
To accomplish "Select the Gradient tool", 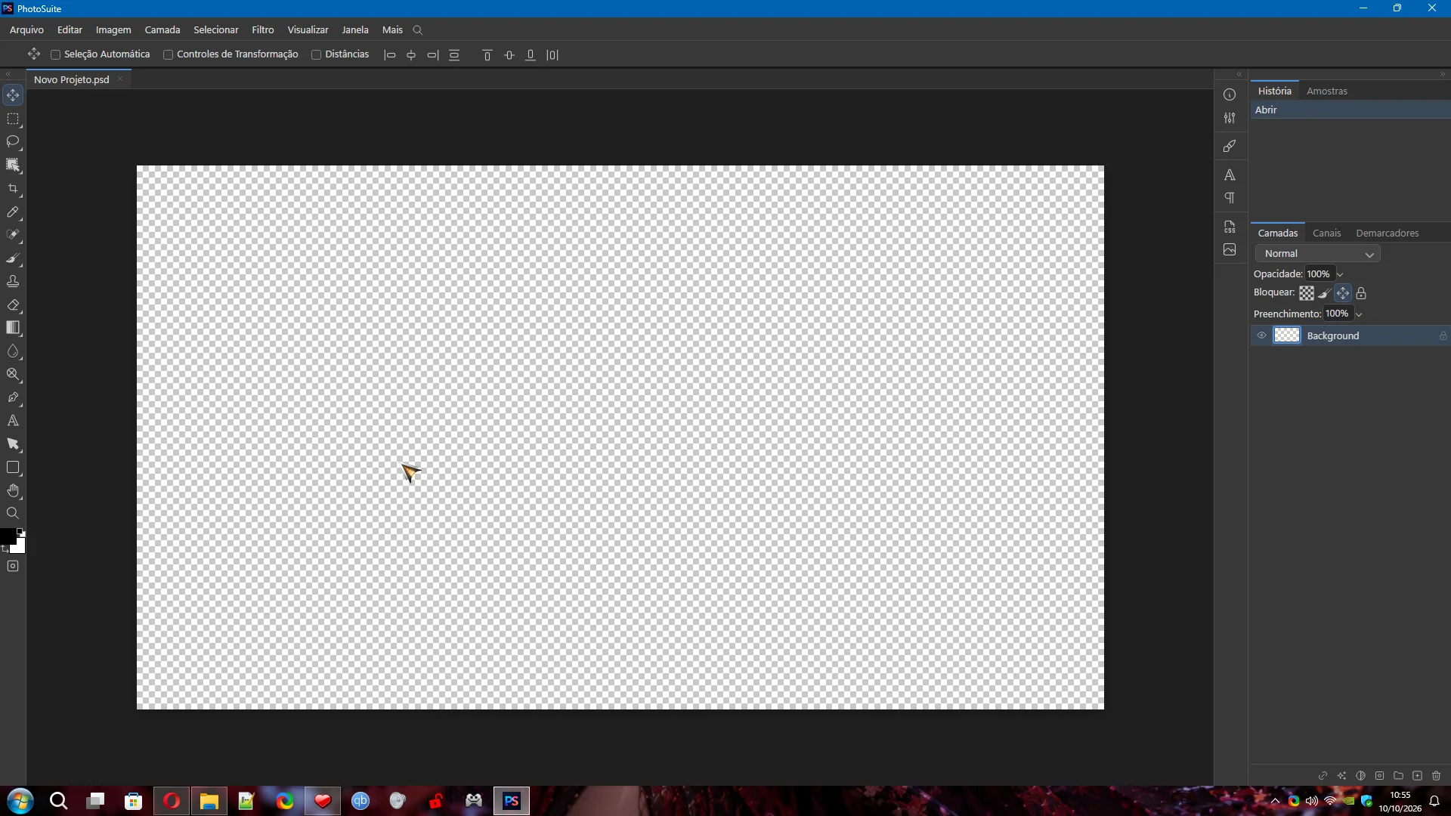I will click(13, 328).
